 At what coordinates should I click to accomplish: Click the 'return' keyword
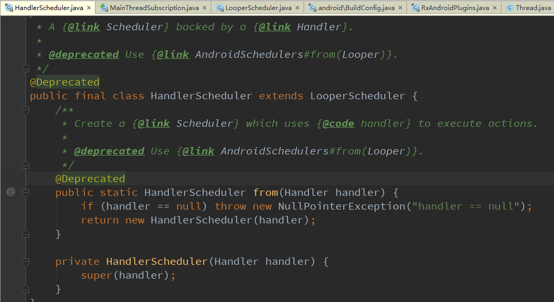coord(100,220)
